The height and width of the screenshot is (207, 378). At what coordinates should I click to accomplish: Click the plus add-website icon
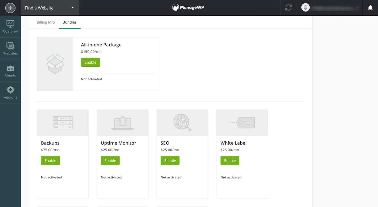tap(10, 8)
